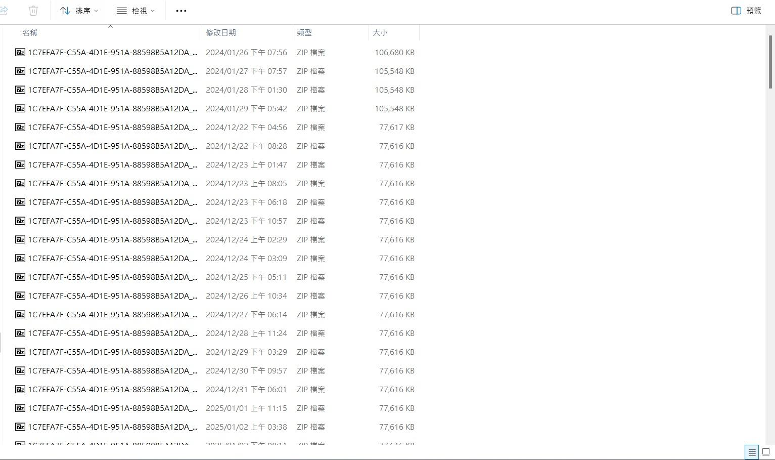Click the 類型 column header
Viewport: 775px width, 460px height.
(304, 32)
